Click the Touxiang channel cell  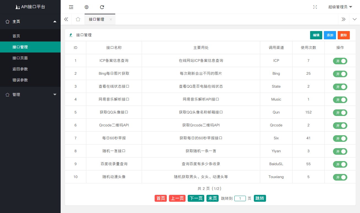[x=276, y=177]
